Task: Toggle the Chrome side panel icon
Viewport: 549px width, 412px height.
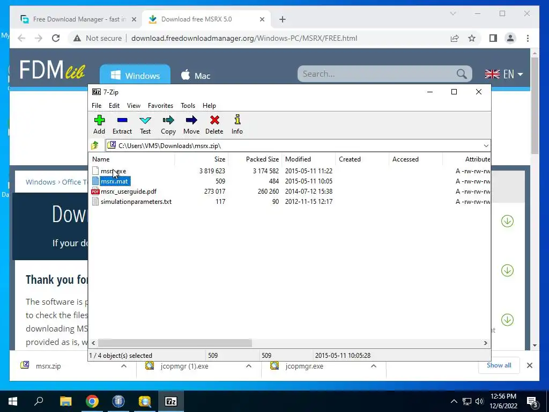Action: (493, 38)
